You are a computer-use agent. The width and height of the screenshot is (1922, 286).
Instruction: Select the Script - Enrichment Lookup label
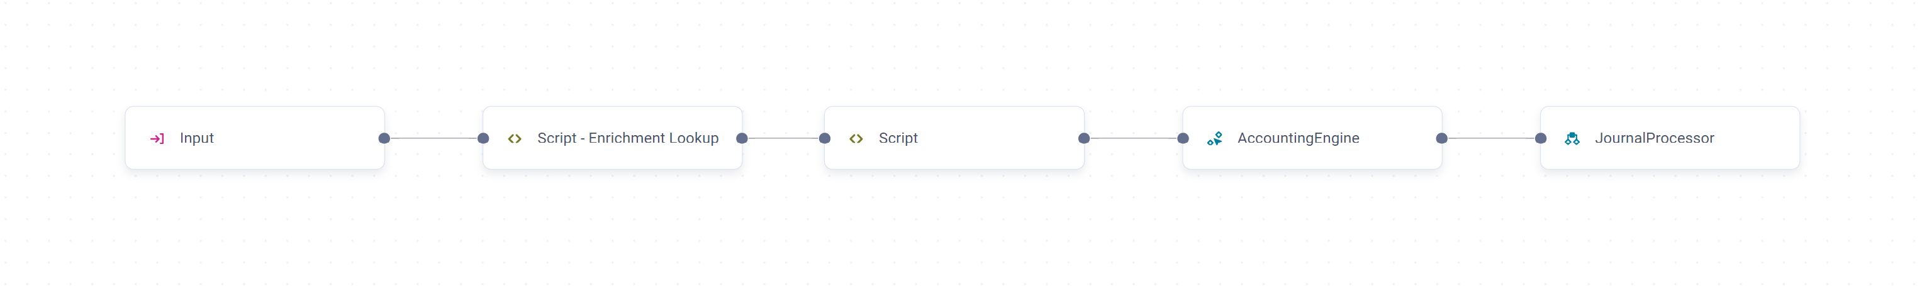[627, 138]
